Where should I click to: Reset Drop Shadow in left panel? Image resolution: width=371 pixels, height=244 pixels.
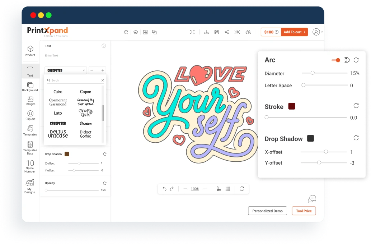point(105,154)
